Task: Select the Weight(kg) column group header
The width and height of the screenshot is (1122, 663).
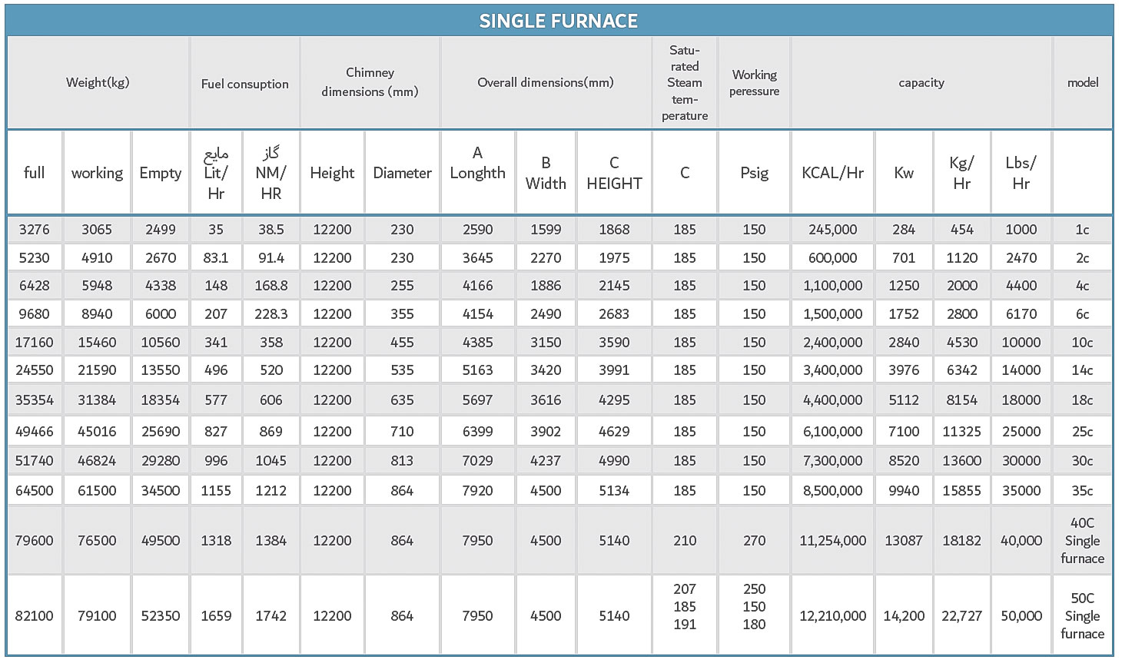Action: [x=98, y=82]
